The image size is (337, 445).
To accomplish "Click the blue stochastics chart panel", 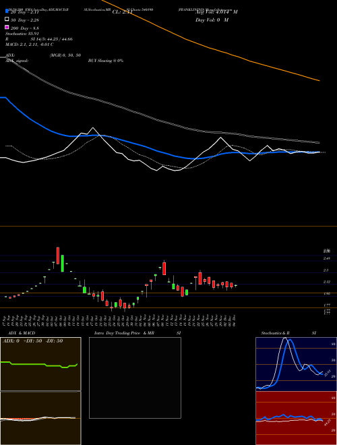I will coord(296,364).
